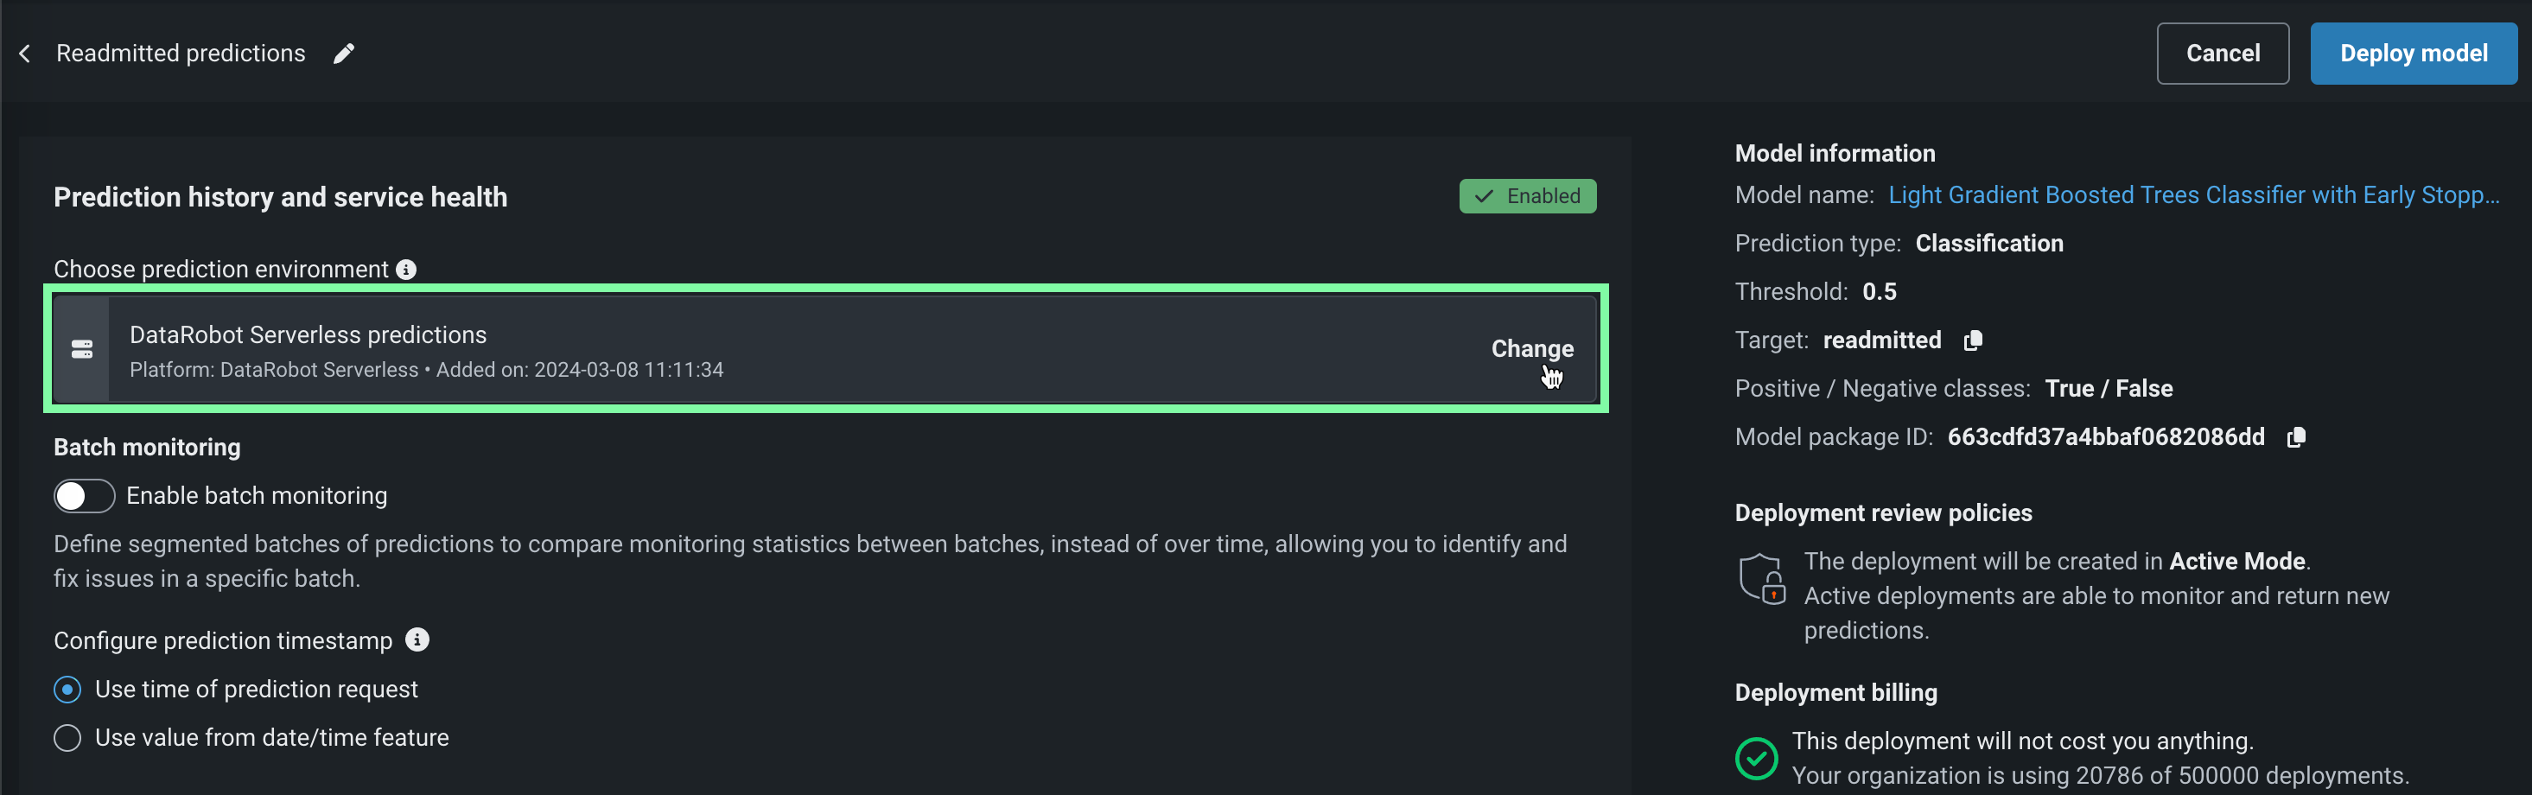Click the Deploy model button
The image size is (2532, 795).
[2413, 53]
